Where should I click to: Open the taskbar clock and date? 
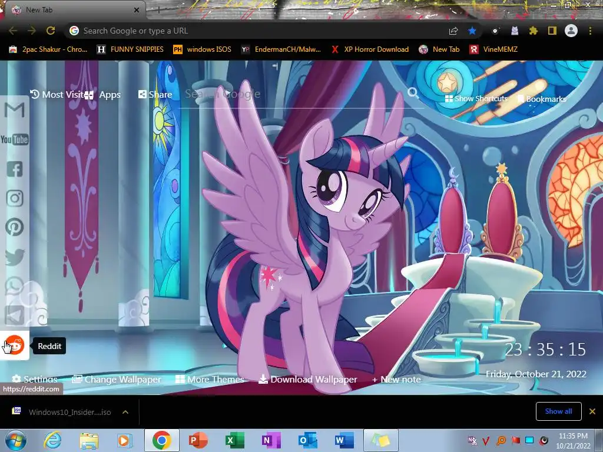coord(573,441)
